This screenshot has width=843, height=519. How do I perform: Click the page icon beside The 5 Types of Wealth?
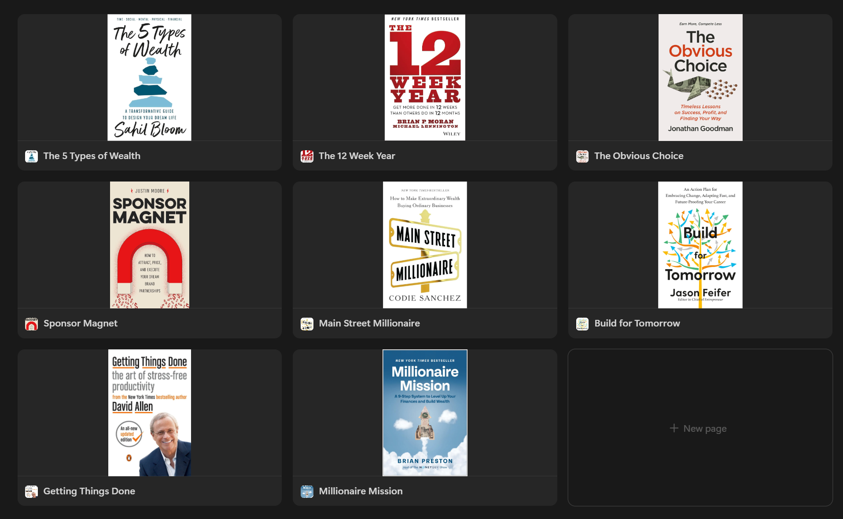click(x=31, y=156)
